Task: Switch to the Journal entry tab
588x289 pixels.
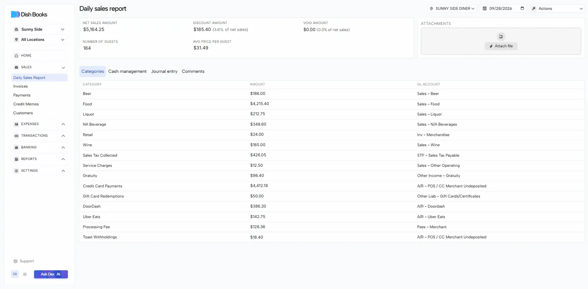Action: tap(164, 72)
